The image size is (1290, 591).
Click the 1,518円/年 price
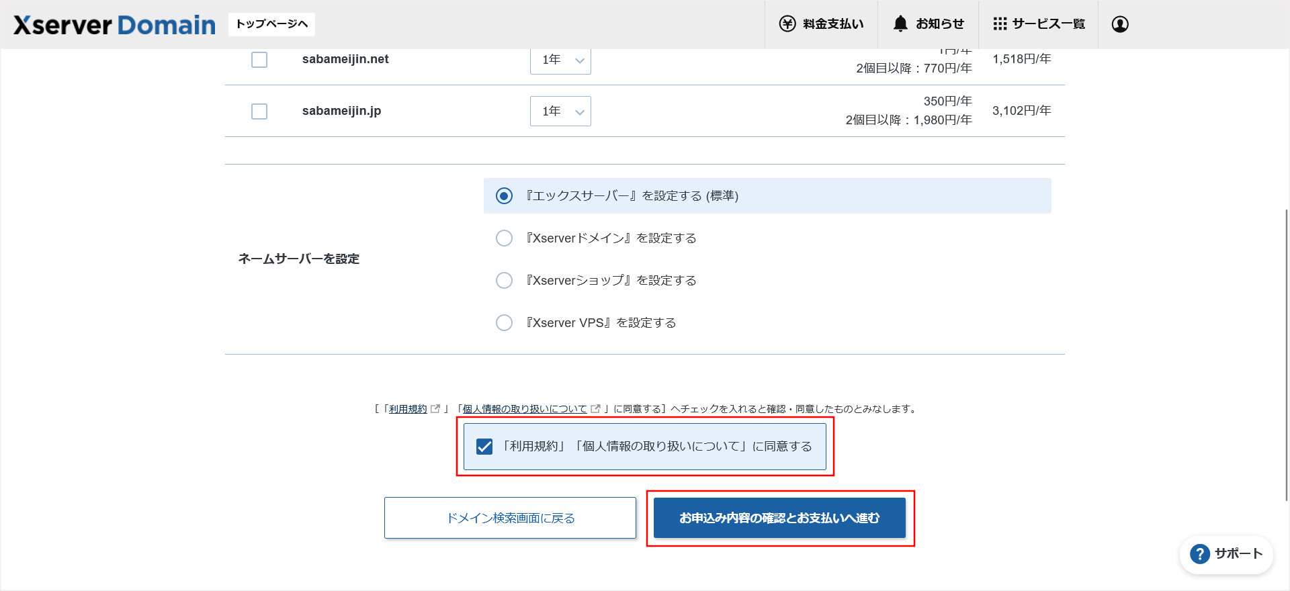coord(1022,59)
